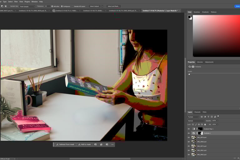Click the add-to-selection mode icon in options bar
This screenshot has width=240, height=160.
pyautogui.click(x=2, y=6)
